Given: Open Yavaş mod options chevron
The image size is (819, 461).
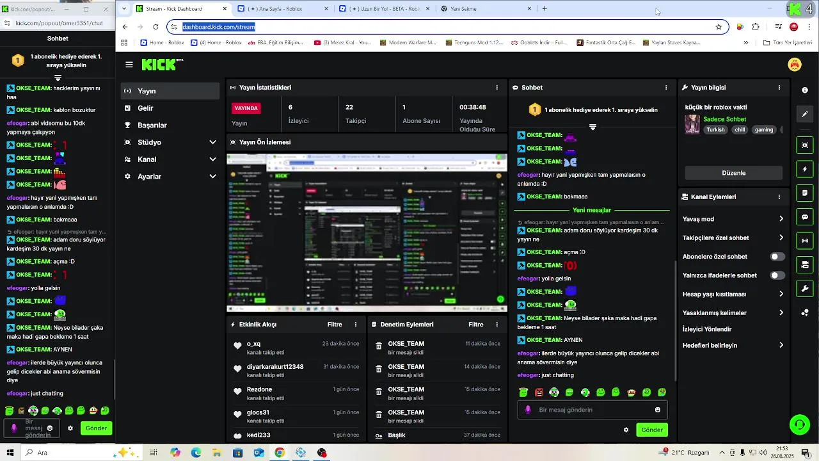Looking at the screenshot, I should click(781, 219).
